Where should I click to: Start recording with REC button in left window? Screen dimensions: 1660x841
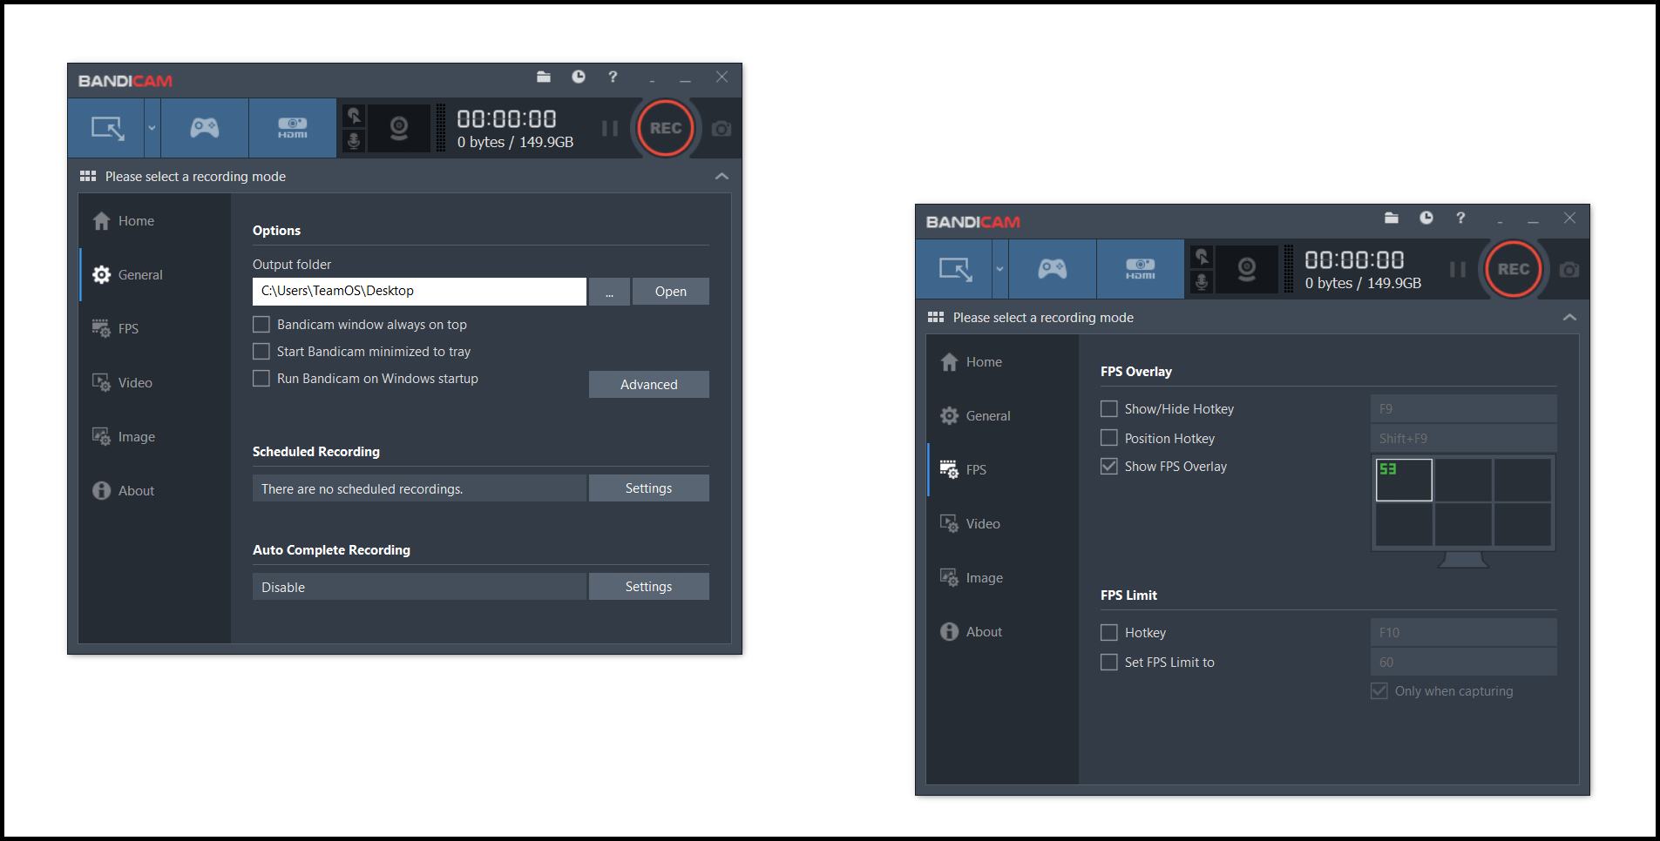(x=666, y=128)
